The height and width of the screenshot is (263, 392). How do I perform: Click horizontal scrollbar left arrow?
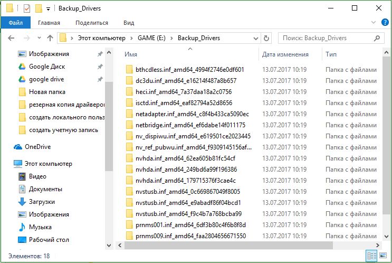[120, 246]
